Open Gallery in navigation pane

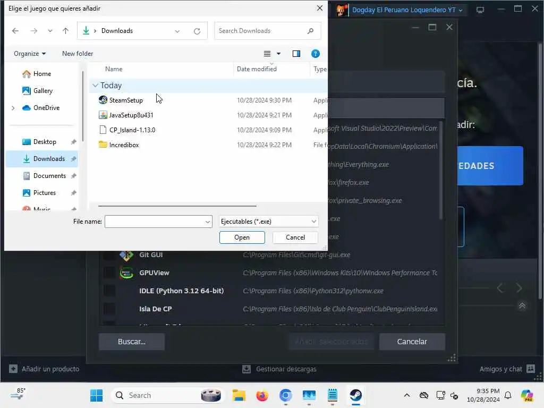[42, 91]
